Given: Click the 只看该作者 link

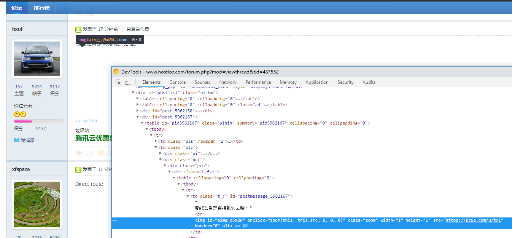Looking at the screenshot, I should (x=138, y=29).
